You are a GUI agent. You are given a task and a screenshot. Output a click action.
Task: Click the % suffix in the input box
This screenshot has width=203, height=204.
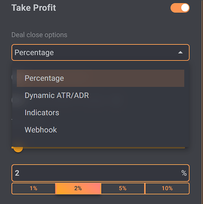[x=184, y=173]
